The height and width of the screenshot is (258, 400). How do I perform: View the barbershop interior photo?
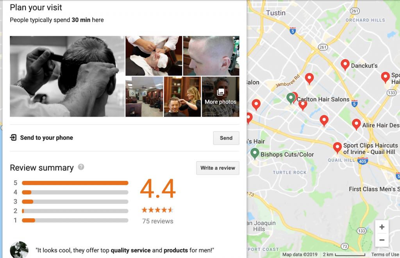(x=144, y=97)
